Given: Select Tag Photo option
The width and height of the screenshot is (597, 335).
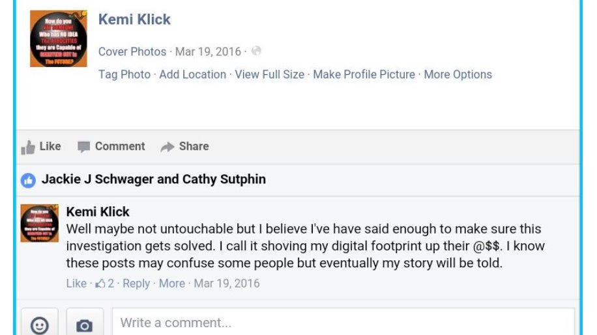Looking at the screenshot, I should pyautogui.click(x=124, y=74).
